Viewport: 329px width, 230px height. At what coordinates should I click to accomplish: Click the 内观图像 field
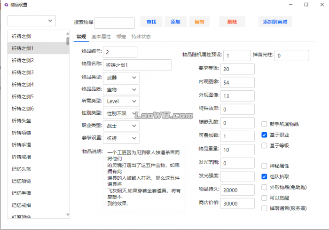pos(237,82)
